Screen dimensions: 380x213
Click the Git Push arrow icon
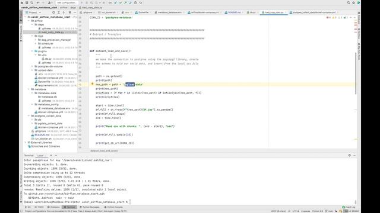point(125,2)
